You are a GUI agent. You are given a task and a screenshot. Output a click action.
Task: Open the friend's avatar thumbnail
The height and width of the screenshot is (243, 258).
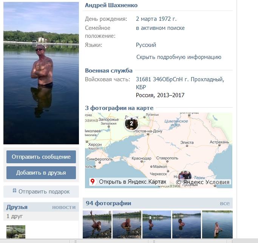16,232
